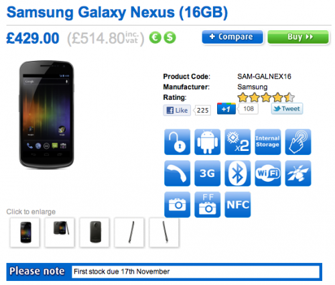
Task: Switch price to Dollar currency
Action: [x=170, y=38]
